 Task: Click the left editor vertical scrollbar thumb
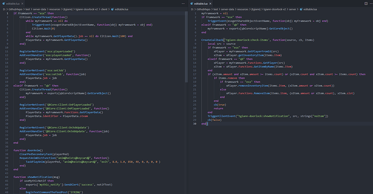pos(186,47)
